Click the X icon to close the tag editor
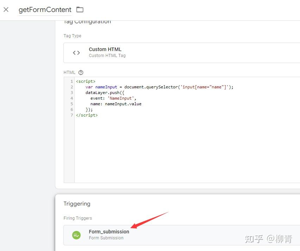Screen dimensions: 300x251 (6, 10)
